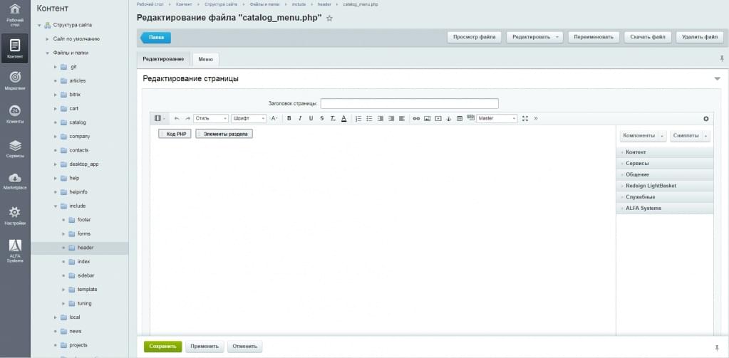Collapse the Редактирование страницы section
This screenshot has height=358, width=729.
point(717,78)
